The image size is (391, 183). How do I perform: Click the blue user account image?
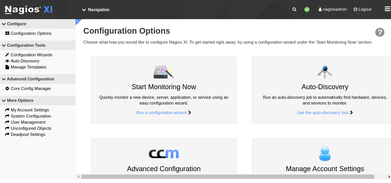[325, 154]
